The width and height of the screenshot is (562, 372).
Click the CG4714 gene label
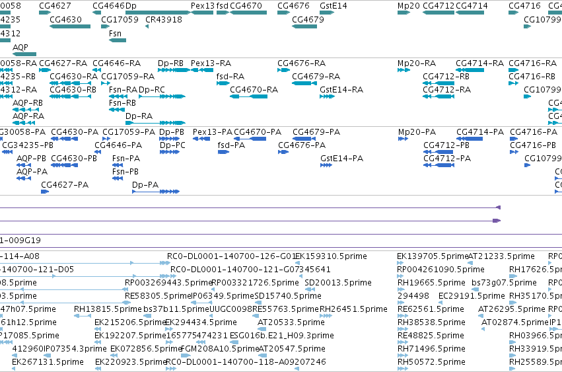pos(472,6)
